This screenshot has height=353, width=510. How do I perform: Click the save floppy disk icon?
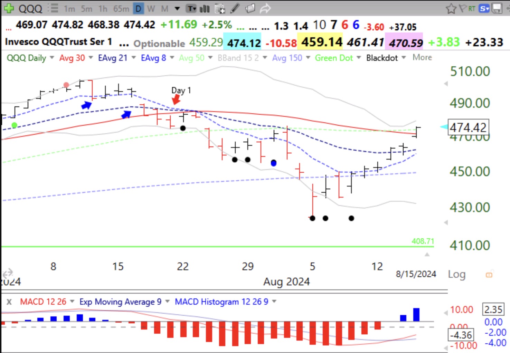pyautogui.click(x=497, y=8)
